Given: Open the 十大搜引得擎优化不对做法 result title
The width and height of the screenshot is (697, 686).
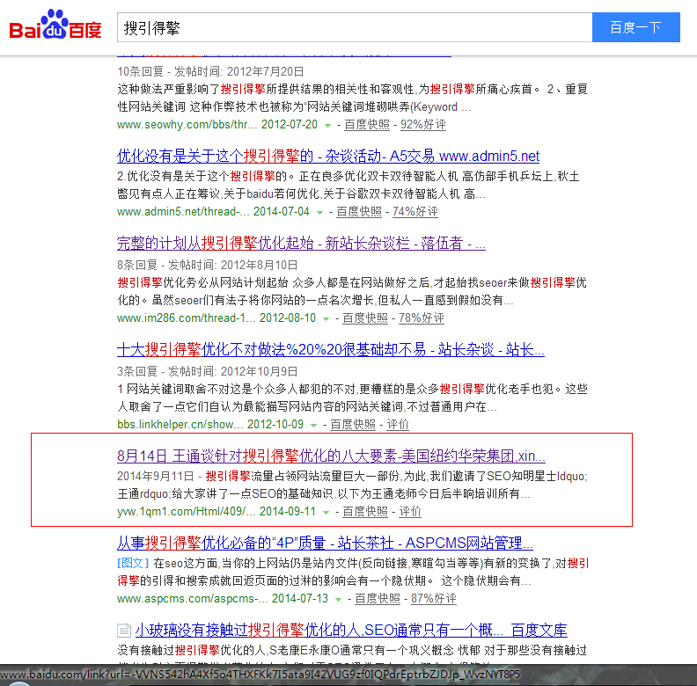Looking at the screenshot, I should pyautogui.click(x=330, y=350).
